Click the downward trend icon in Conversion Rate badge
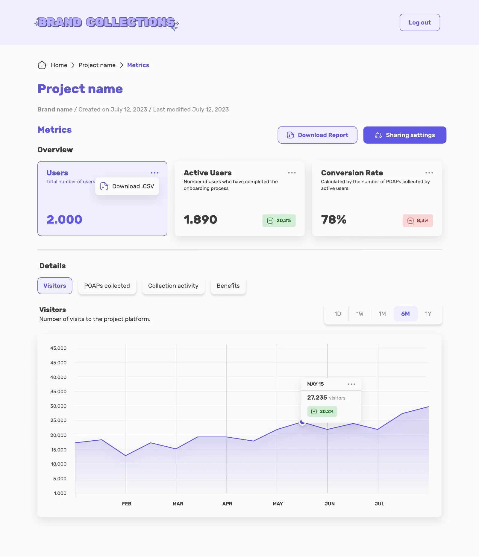Image resolution: width=479 pixels, height=557 pixels. coord(410,220)
